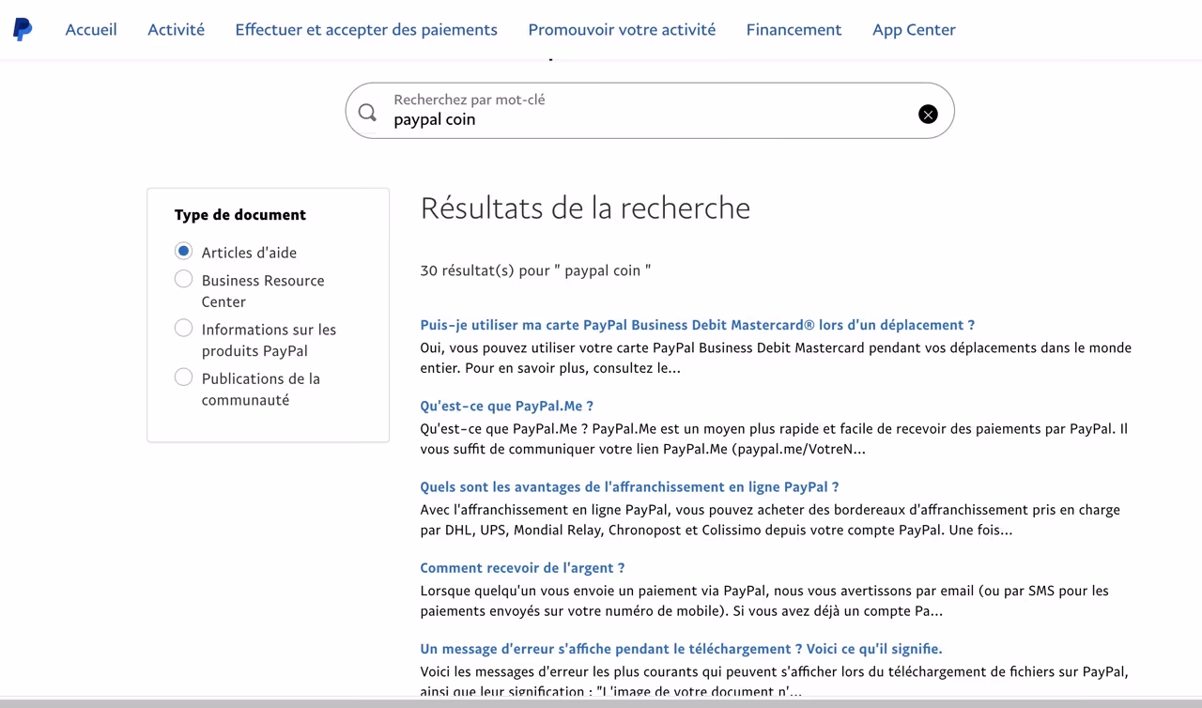This screenshot has height=708, width=1202.
Task: Clear the search field with X icon
Action: [x=928, y=114]
